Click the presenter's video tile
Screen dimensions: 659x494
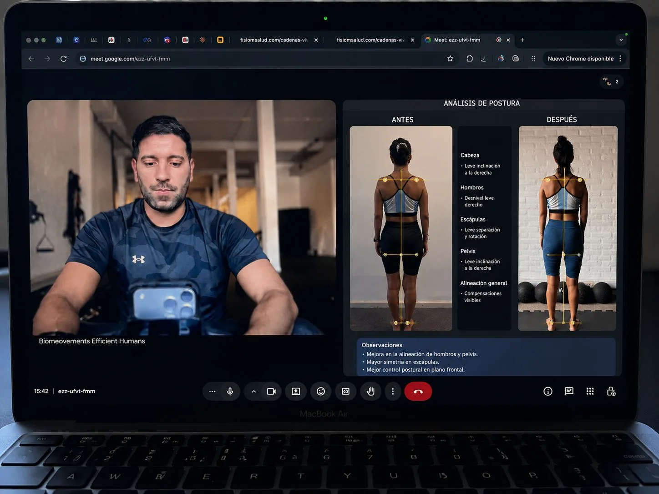[182, 217]
